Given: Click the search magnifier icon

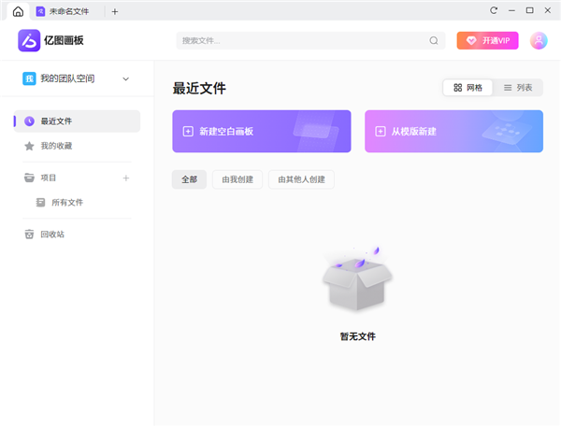Looking at the screenshot, I should pyautogui.click(x=434, y=41).
